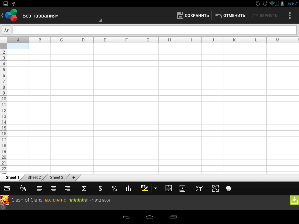Open font formatting options
The width and height of the screenshot is (299, 224).
click(x=23, y=189)
